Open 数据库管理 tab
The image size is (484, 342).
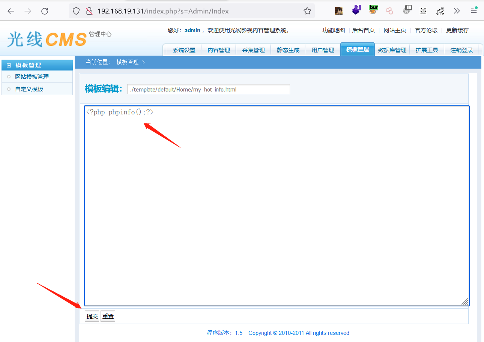(392, 50)
